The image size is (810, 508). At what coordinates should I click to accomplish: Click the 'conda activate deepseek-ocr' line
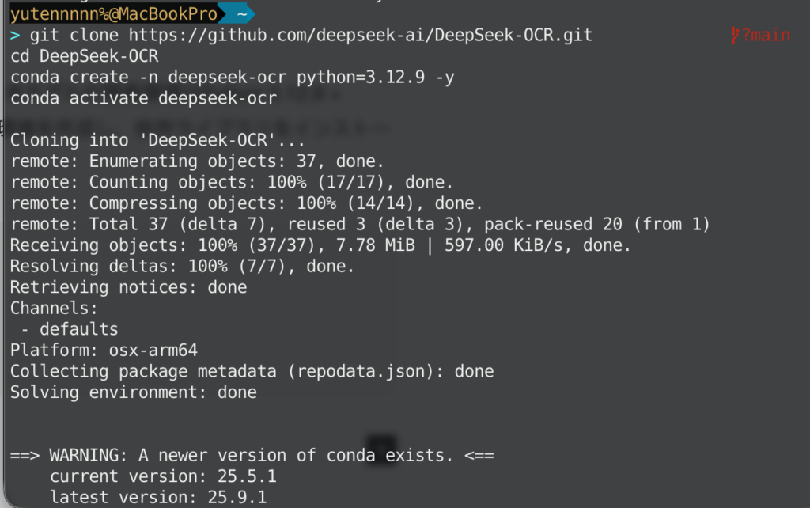click(x=143, y=98)
